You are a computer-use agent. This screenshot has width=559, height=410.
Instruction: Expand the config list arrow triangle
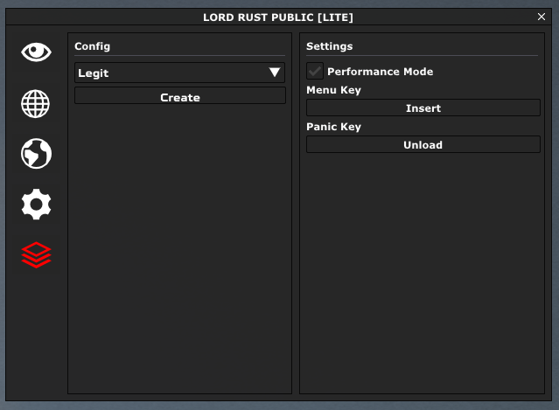275,73
